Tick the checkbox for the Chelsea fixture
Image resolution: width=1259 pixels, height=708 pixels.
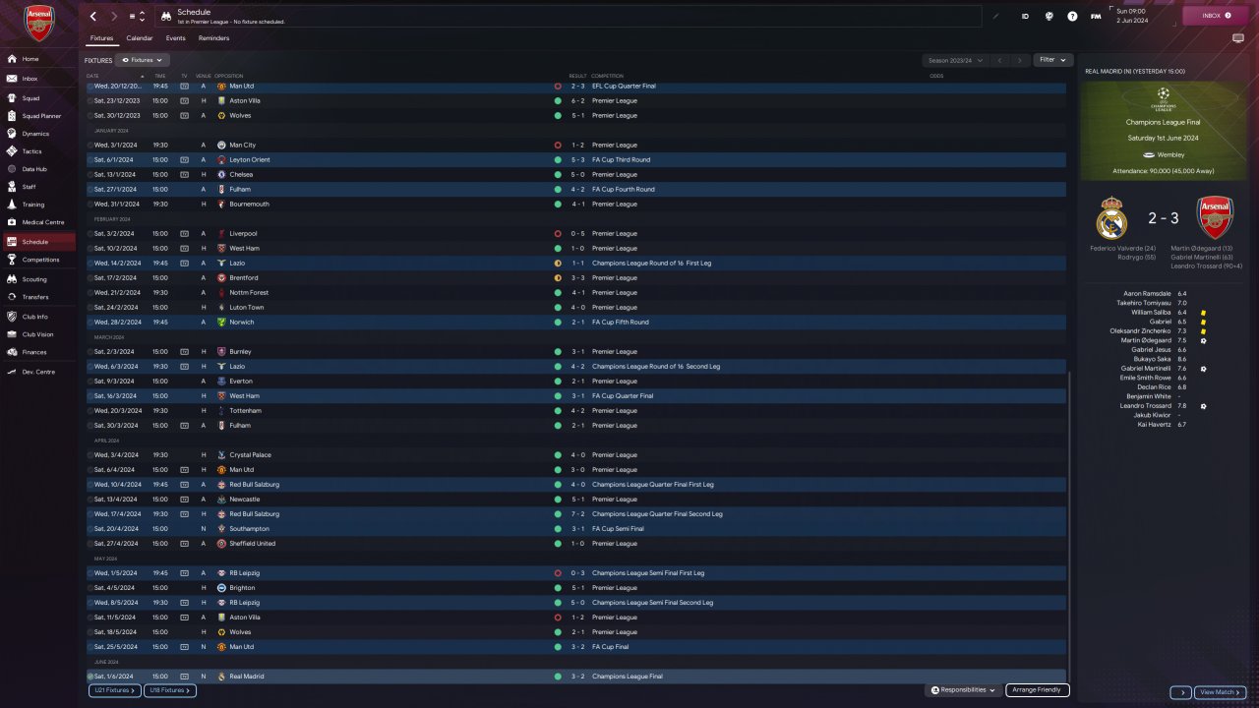pos(90,174)
